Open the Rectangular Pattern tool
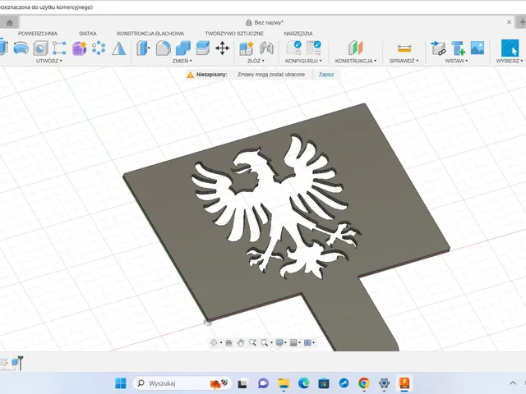Viewport: 526px width, 394px height. click(x=59, y=48)
